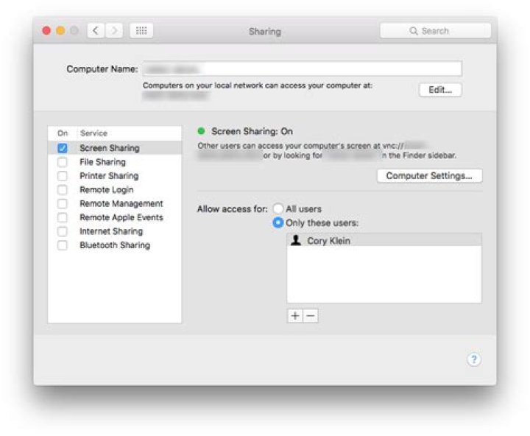Select the Screen Sharing service row
The width and height of the screenshot is (530, 436).
pos(115,148)
